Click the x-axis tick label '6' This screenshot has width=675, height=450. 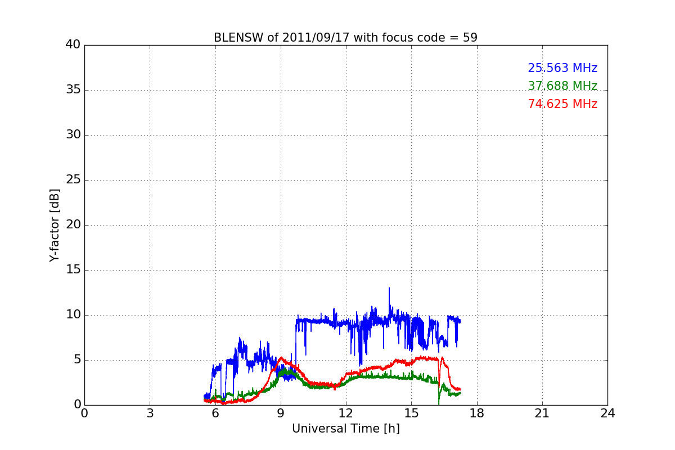(215, 413)
